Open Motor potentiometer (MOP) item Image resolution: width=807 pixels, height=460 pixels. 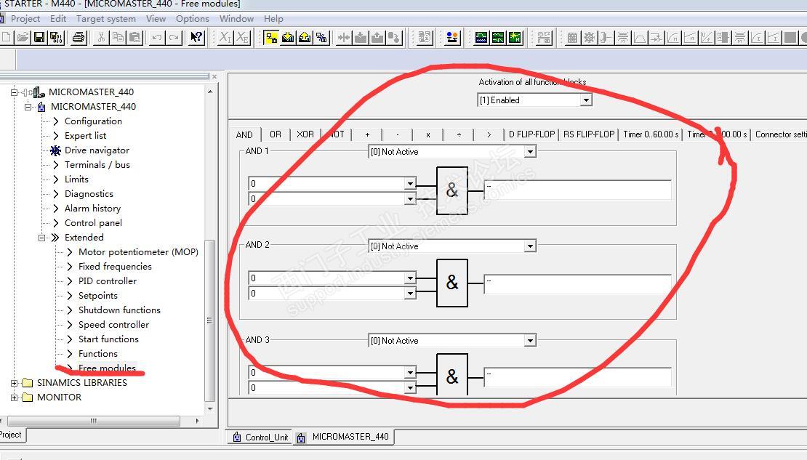click(138, 252)
